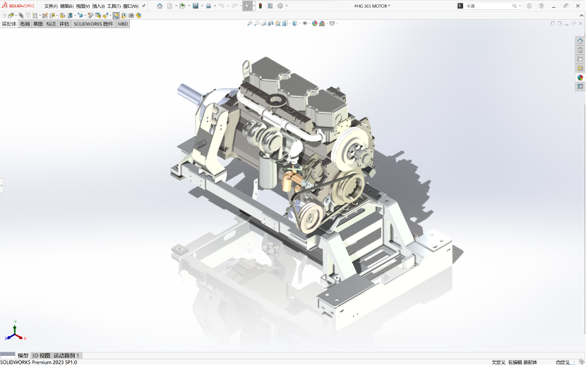The image size is (586, 365).
Task: Pin the menu bar with pushpin
Action: tap(144, 6)
